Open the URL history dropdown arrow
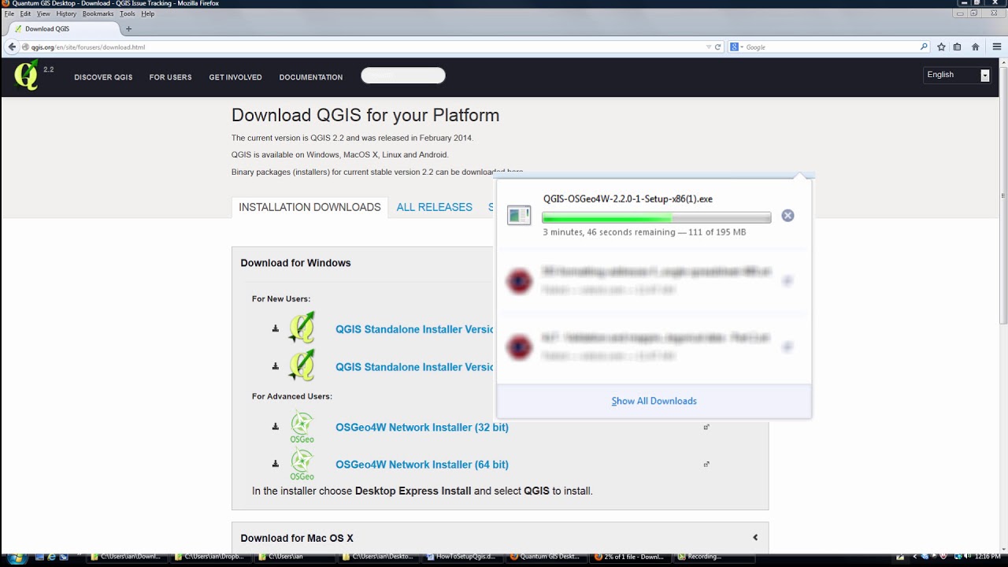This screenshot has height=567, width=1008. coord(709,47)
